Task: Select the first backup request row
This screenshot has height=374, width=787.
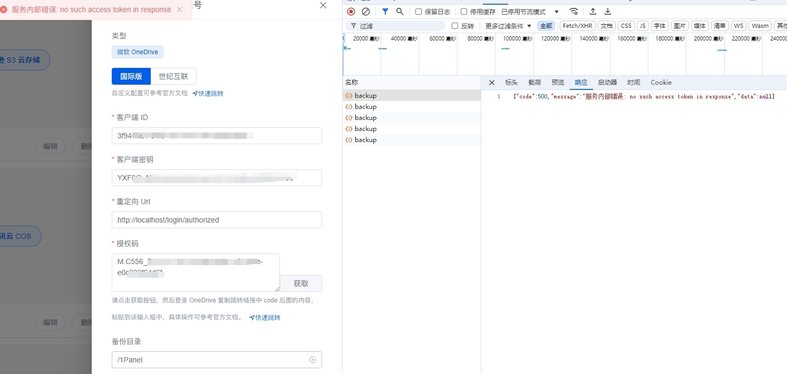Action: 412,96
